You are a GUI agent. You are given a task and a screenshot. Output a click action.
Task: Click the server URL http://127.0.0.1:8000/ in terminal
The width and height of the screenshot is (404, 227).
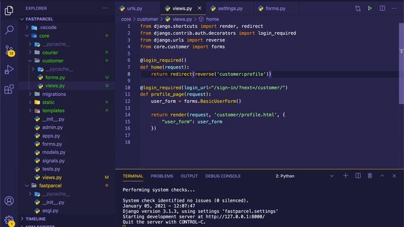(235, 217)
